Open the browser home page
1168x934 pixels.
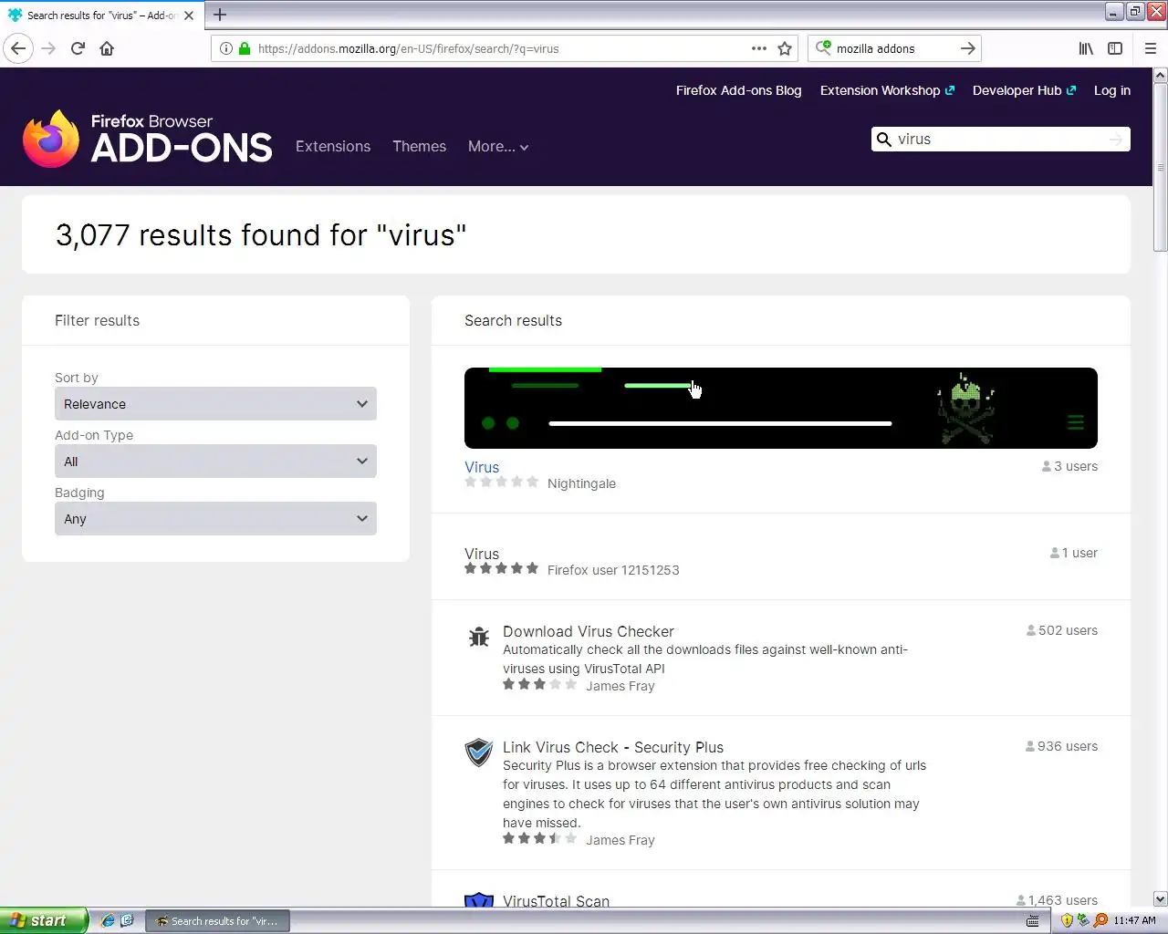(107, 48)
